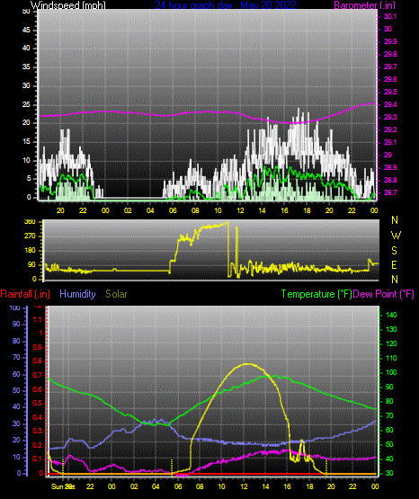Click the 90 wind direction axis value
This screenshot has height=499, width=419.
pyautogui.click(x=31, y=264)
